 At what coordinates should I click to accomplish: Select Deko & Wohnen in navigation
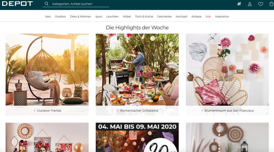tap(81, 16)
